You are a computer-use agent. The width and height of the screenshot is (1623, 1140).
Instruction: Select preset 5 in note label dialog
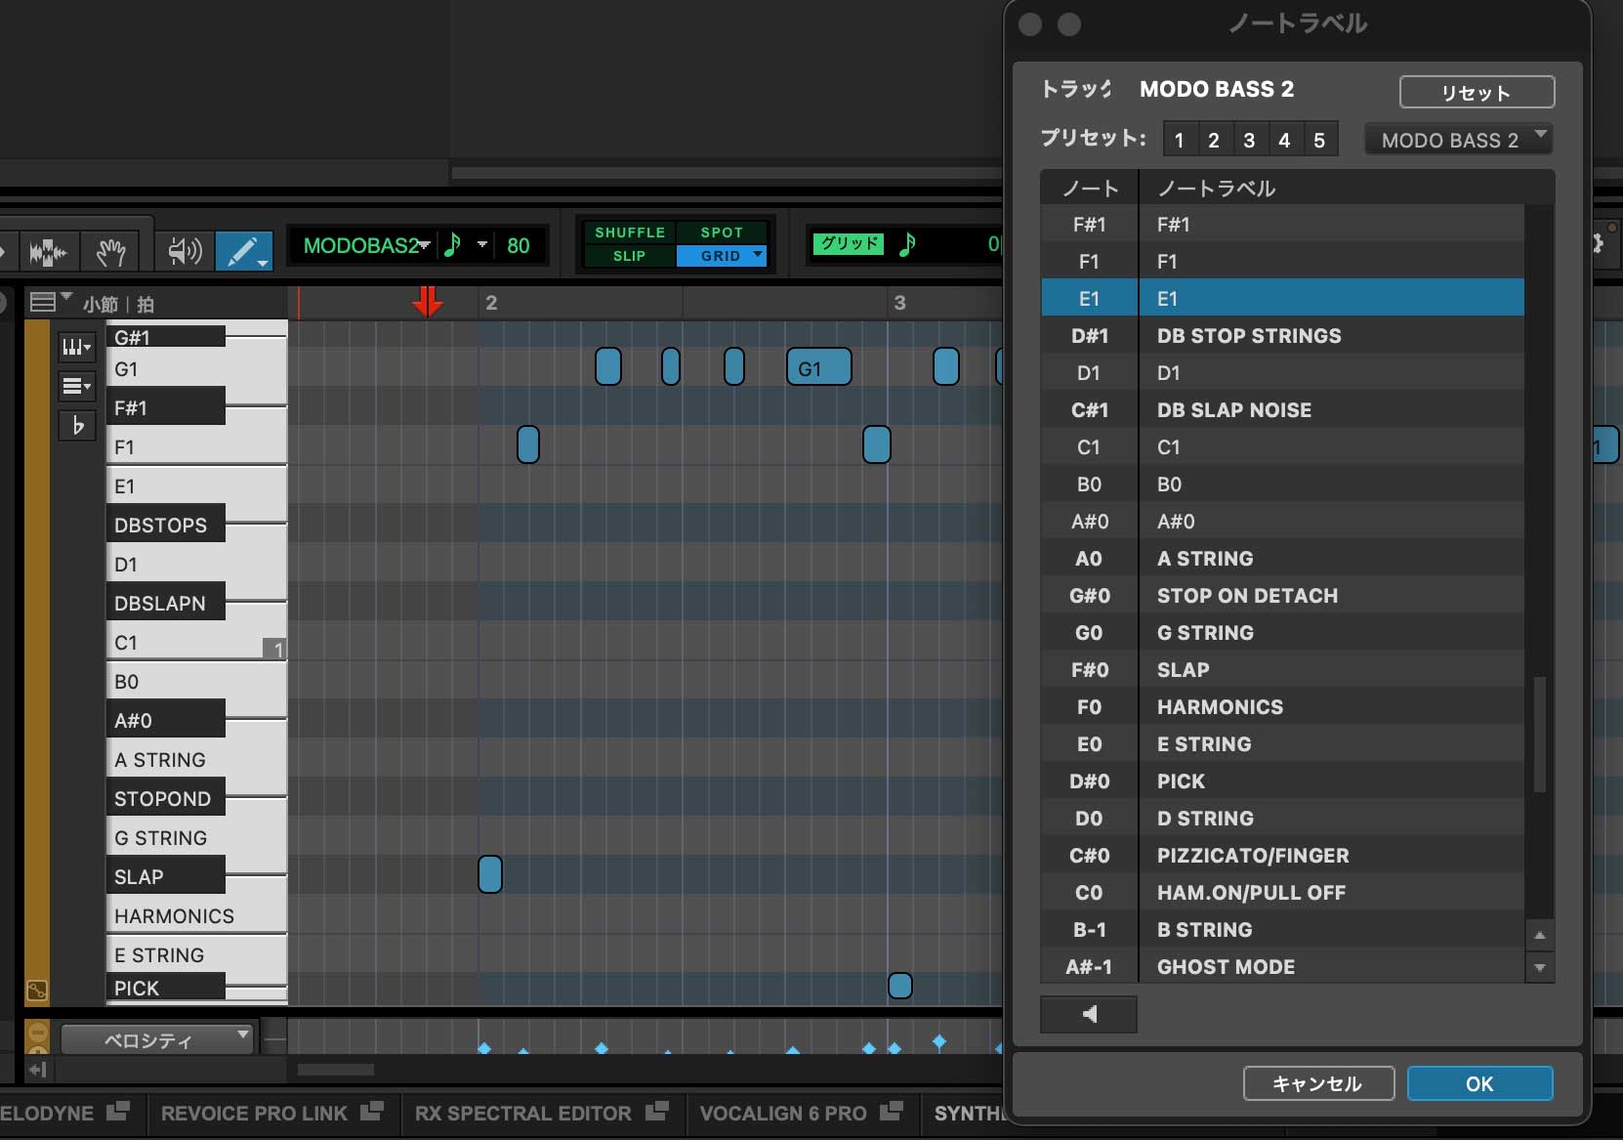1319,140
